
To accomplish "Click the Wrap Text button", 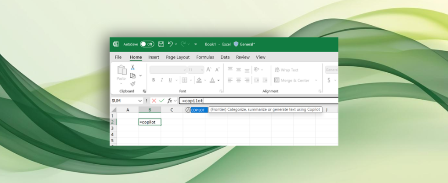I will click(286, 70).
